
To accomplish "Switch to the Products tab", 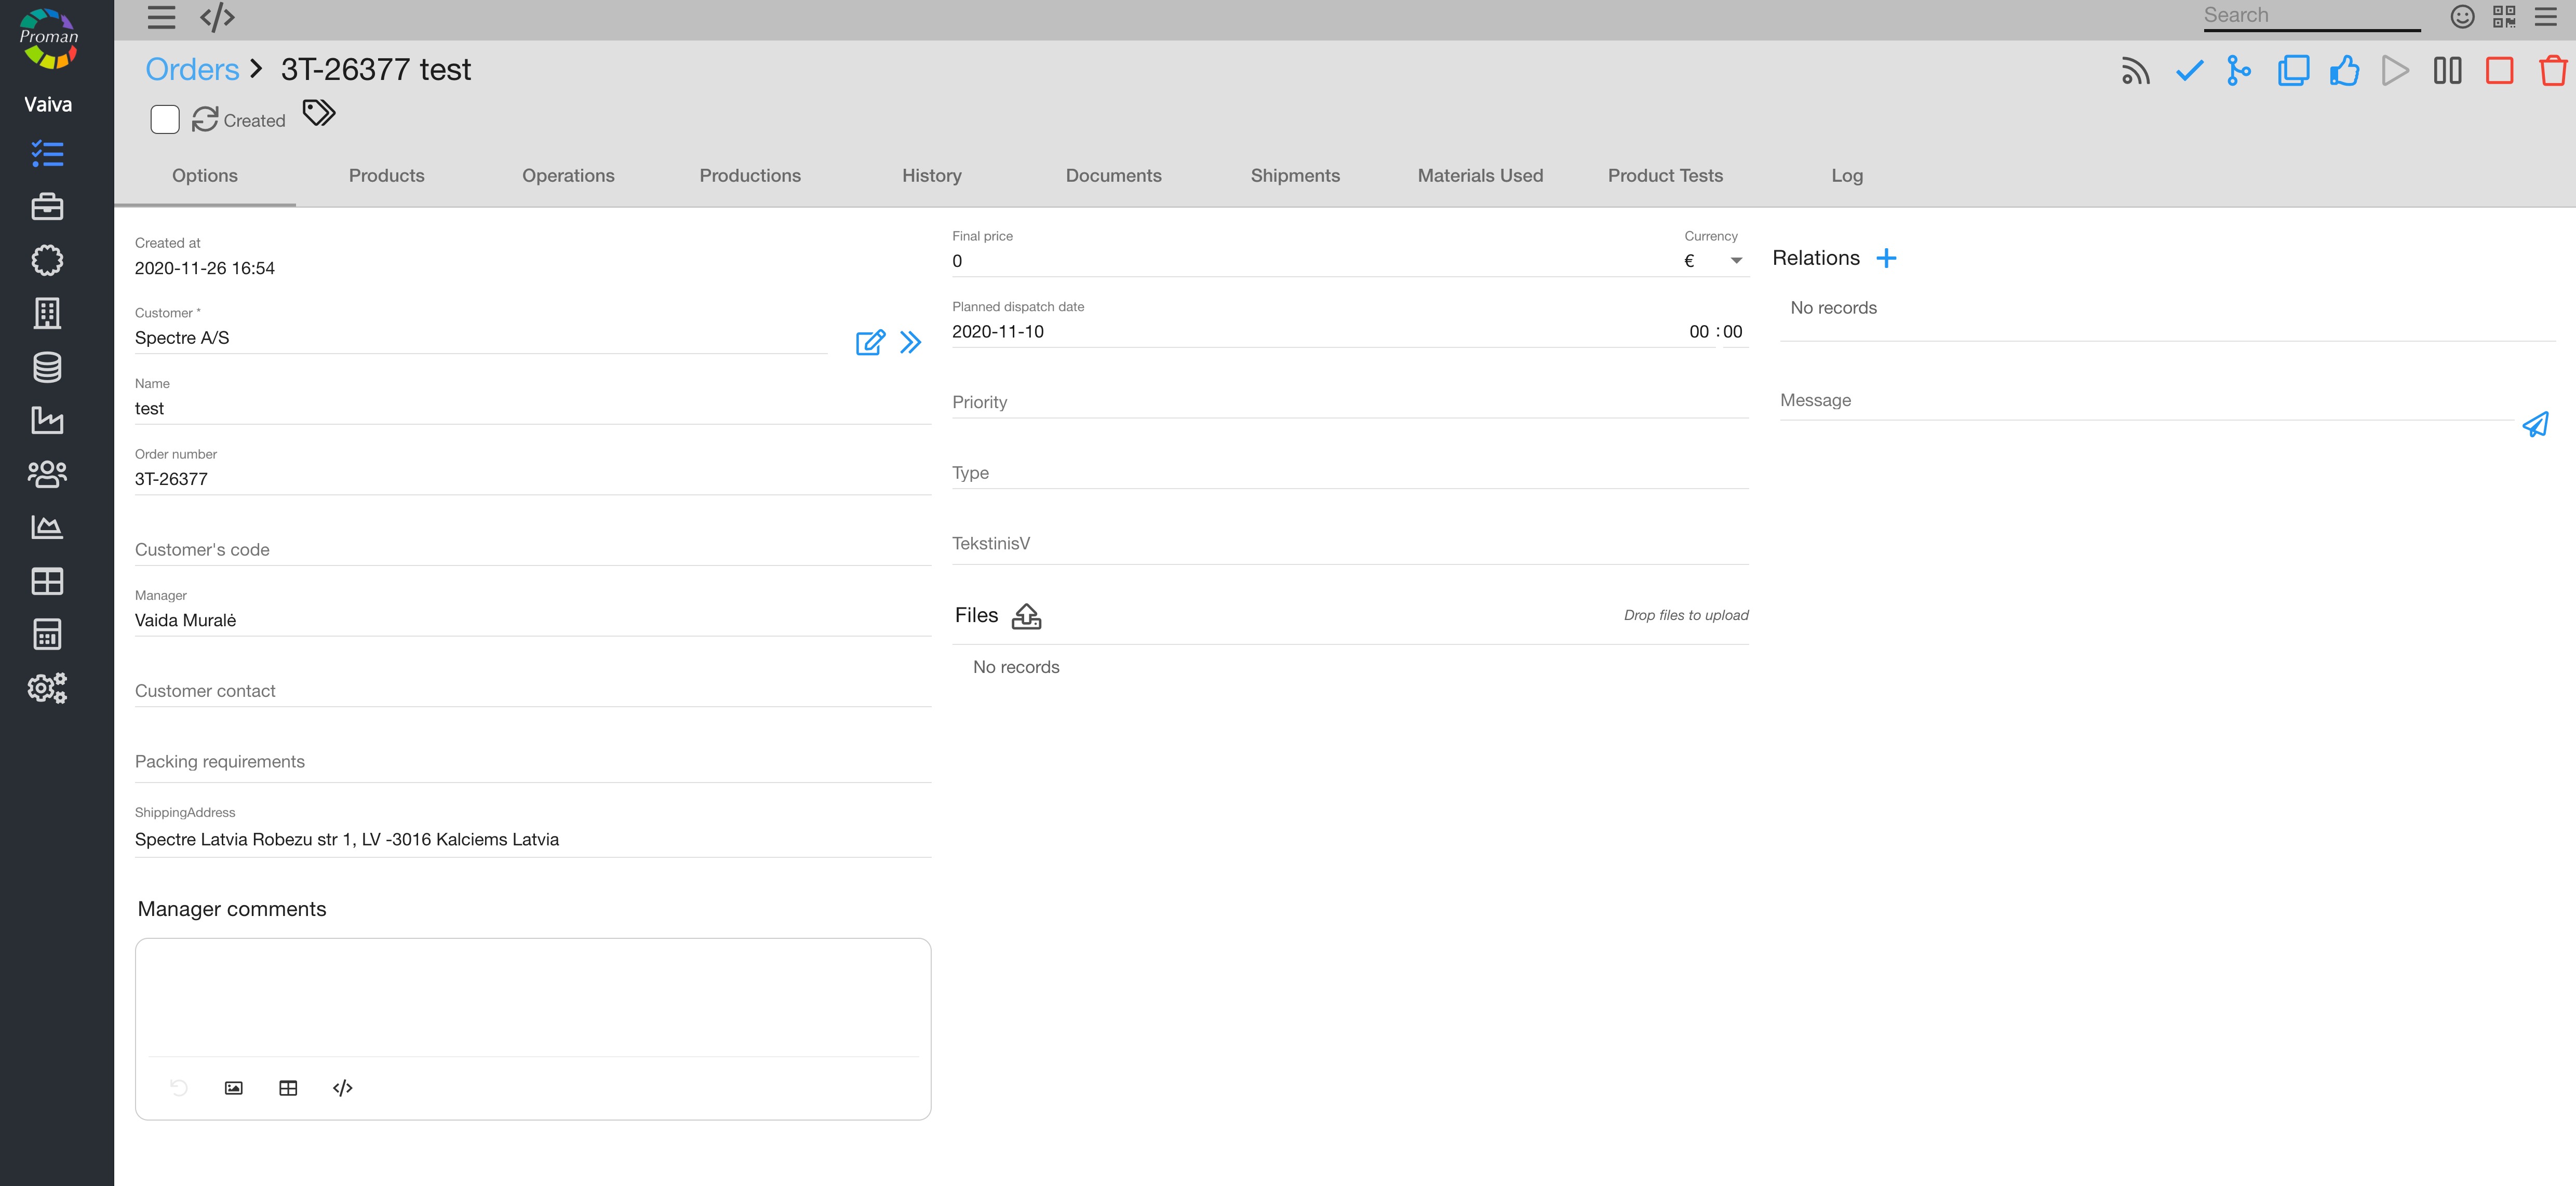I will point(386,176).
